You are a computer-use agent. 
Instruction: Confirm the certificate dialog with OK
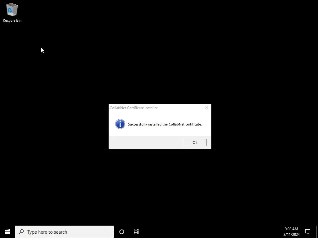pyautogui.click(x=195, y=143)
